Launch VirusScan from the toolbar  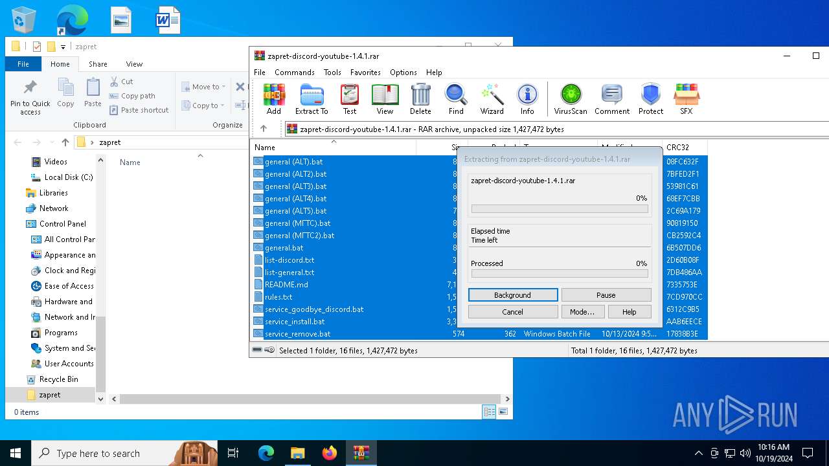click(571, 99)
